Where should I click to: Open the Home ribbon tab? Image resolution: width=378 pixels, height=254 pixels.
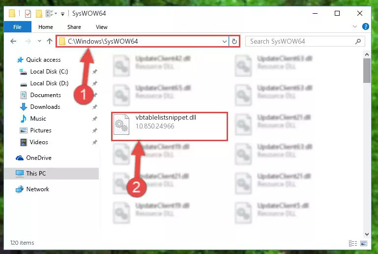pos(46,27)
